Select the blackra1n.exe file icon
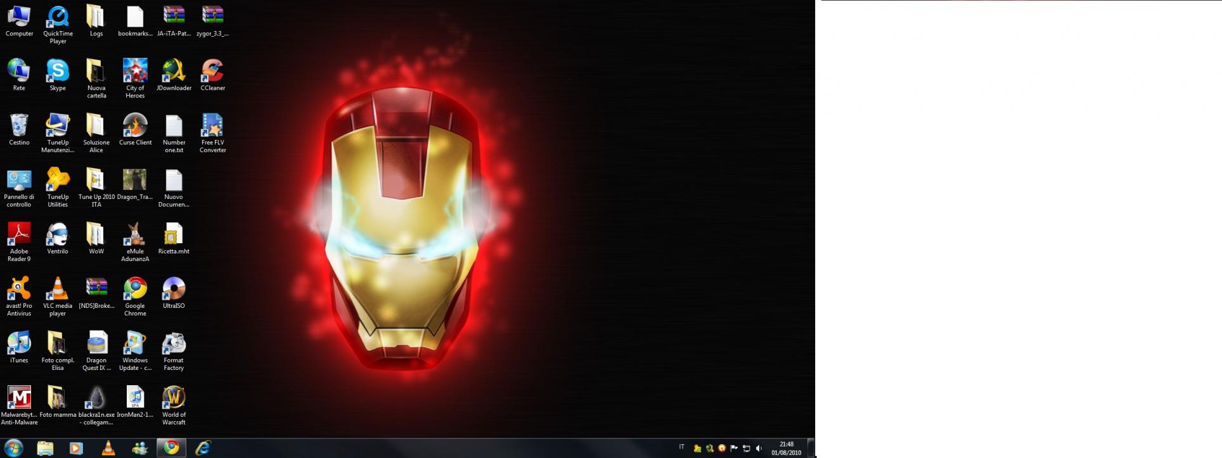Screen dimensions: 1222x458 (96, 407)
